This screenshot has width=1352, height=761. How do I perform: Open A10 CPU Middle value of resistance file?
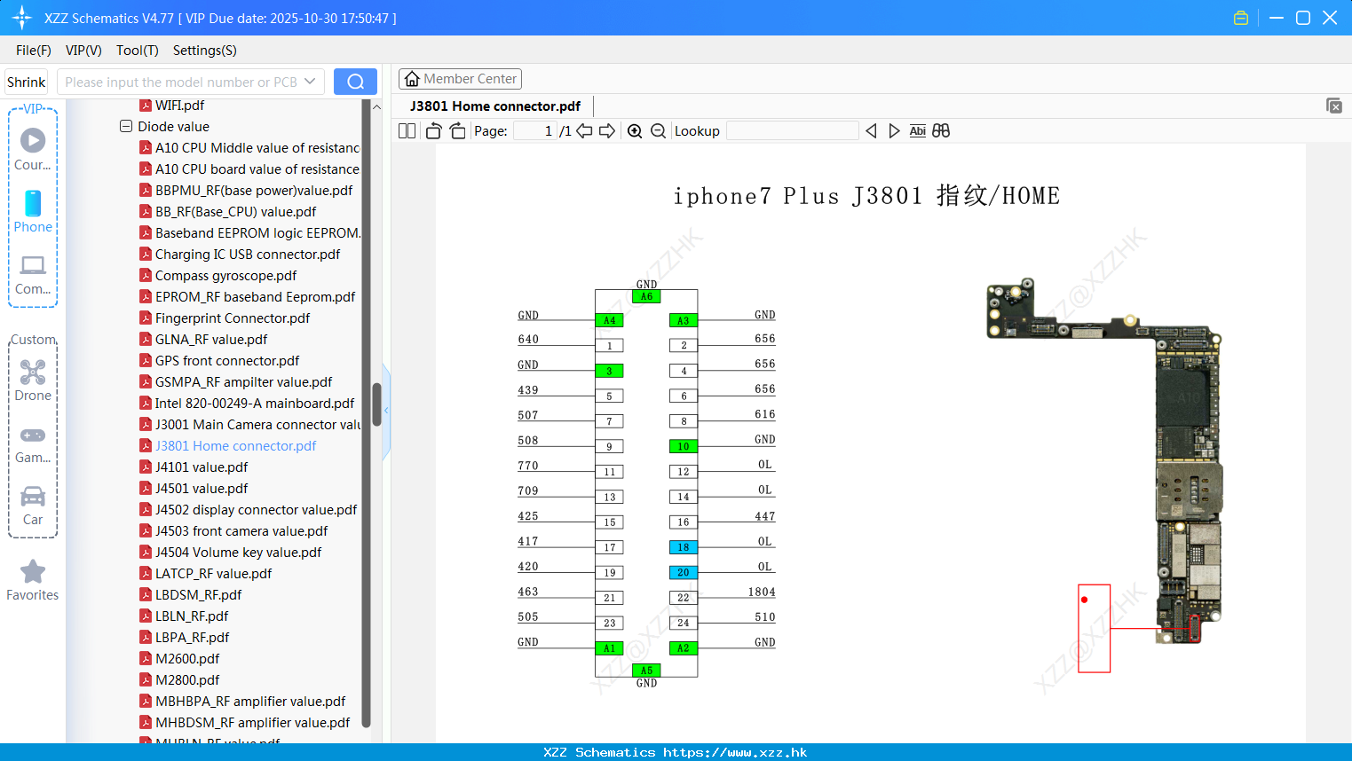[x=257, y=147]
